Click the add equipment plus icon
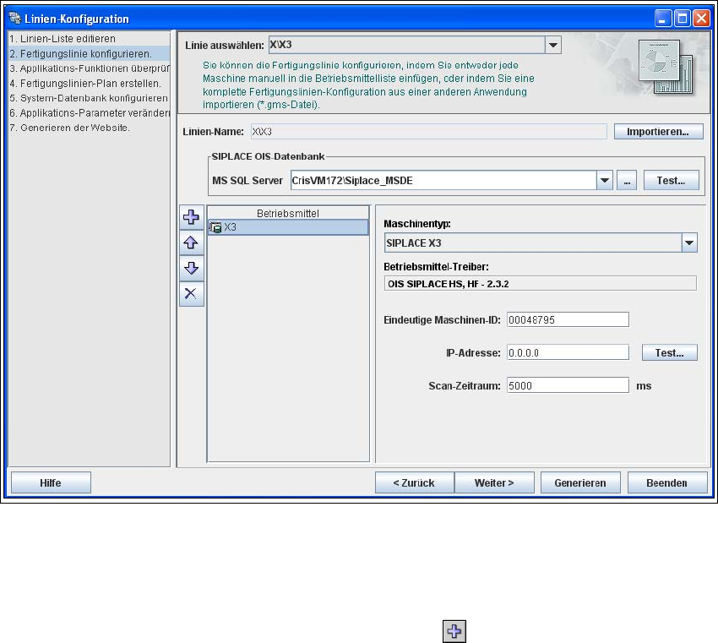This screenshot has width=718, height=643. pyautogui.click(x=192, y=218)
